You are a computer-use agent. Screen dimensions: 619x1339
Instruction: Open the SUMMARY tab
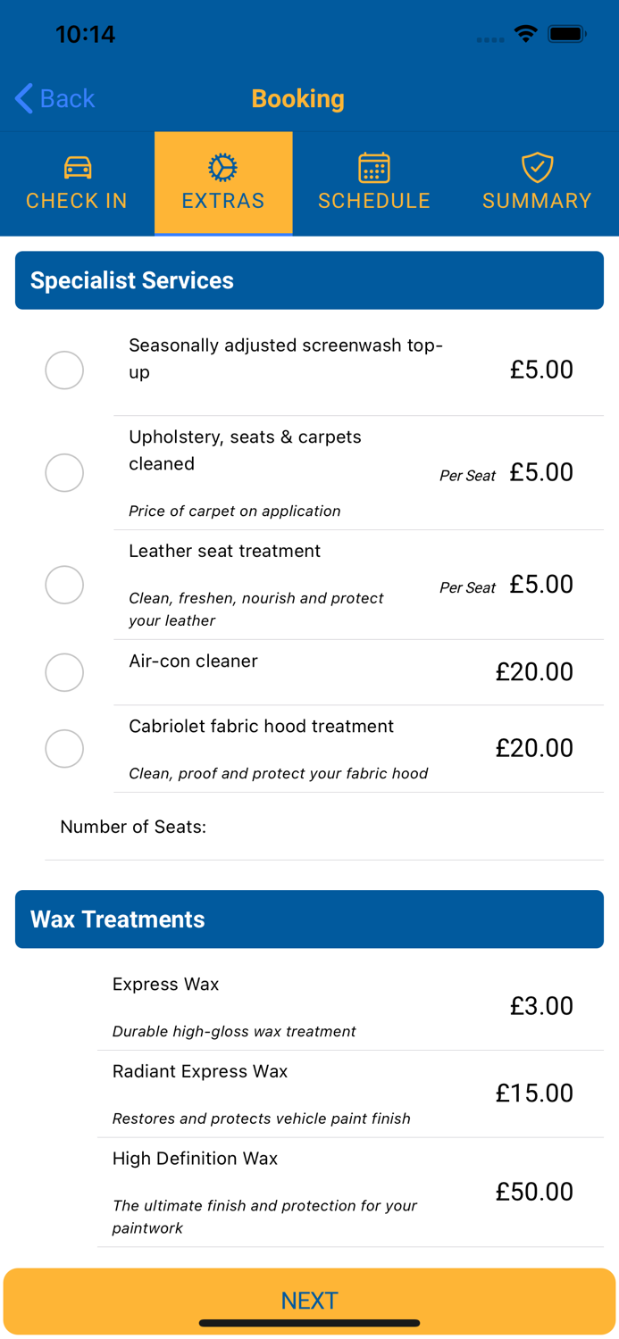click(537, 201)
